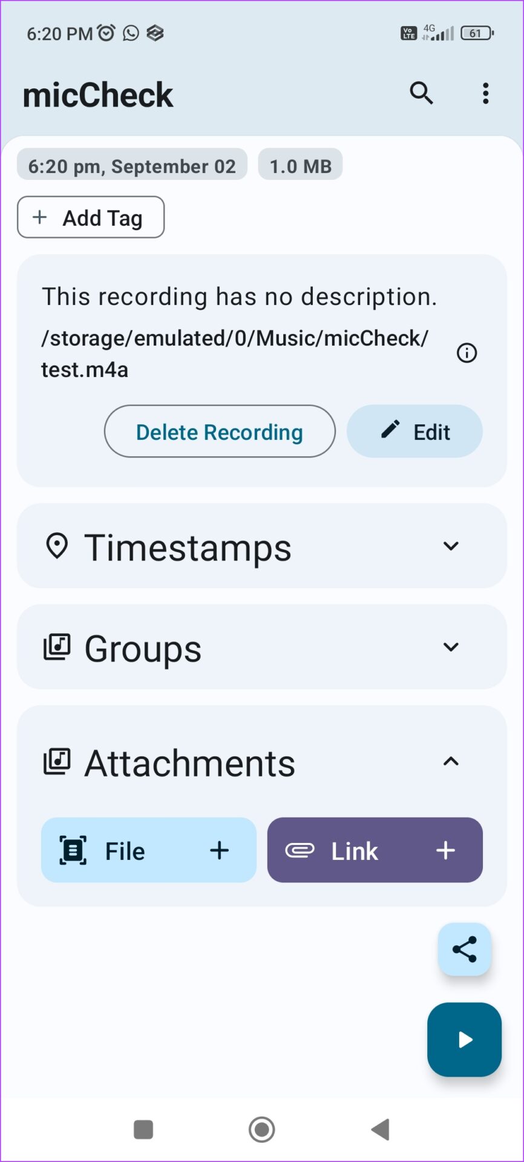Open the three-dot overflow menu
This screenshot has width=524, height=1162.
pos(485,94)
